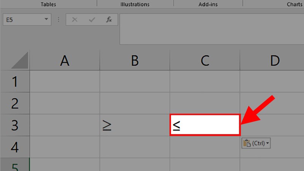Click the Cancel X icon in formula bar
This screenshot has width=304, height=171.
tap(74, 20)
